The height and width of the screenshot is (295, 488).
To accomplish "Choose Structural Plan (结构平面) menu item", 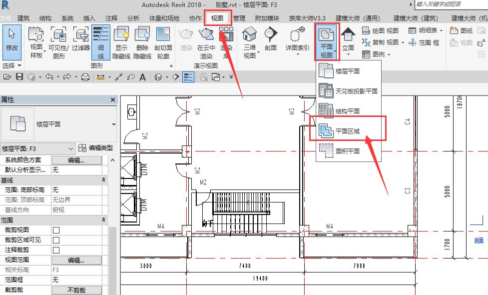I will pos(349,111).
